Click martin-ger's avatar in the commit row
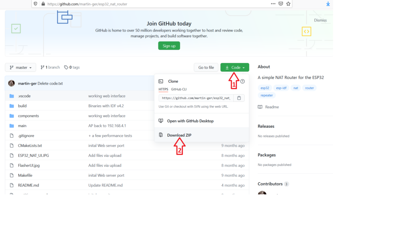This screenshot has height=233, width=415. point(11,83)
